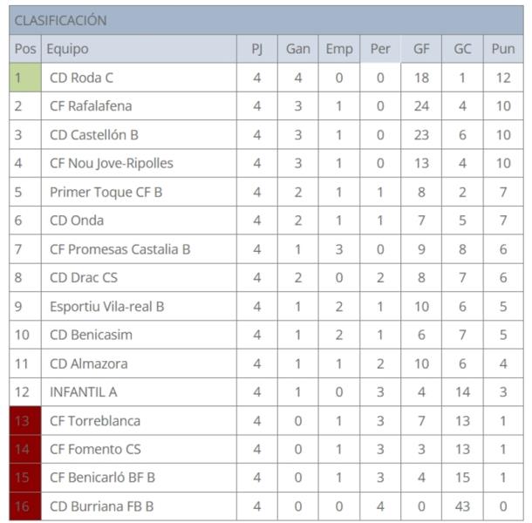Click CF Nou Jove-Ripolles team entry

(x=112, y=163)
